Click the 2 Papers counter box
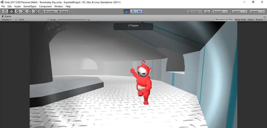 tap(133, 26)
